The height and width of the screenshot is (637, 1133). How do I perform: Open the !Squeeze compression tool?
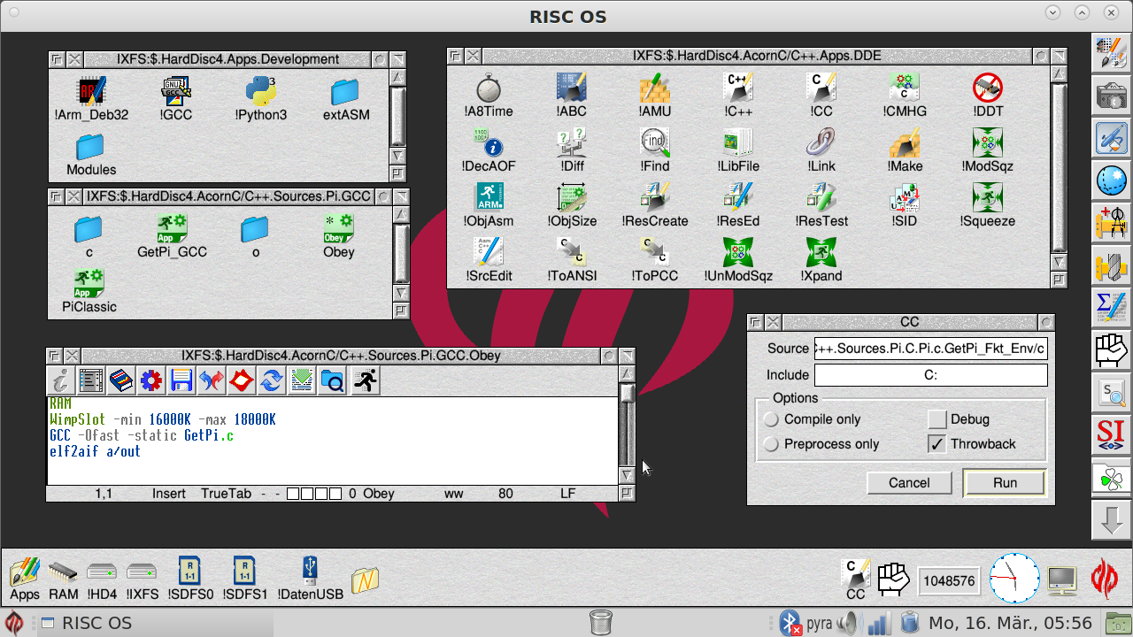tap(987, 198)
